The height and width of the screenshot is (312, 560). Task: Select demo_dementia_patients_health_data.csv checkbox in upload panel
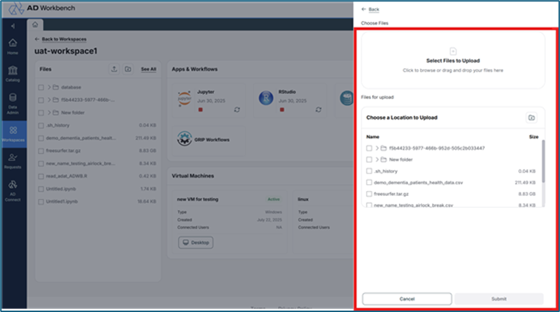tap(369, 182)
